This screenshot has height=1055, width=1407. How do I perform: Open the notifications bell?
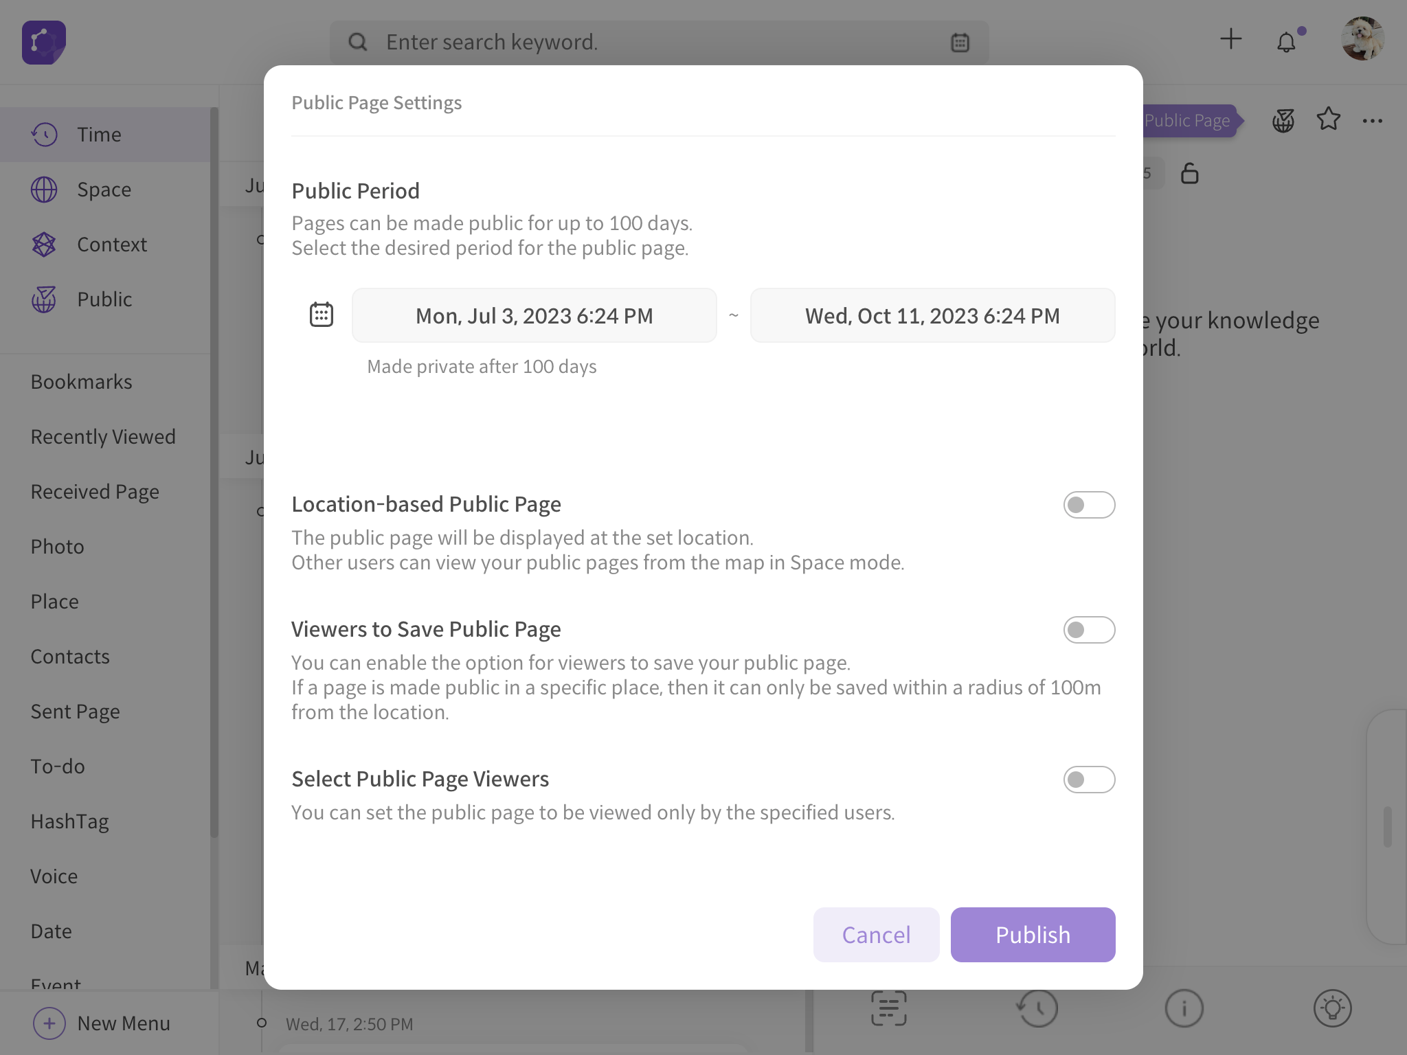tap(1287, 42)
